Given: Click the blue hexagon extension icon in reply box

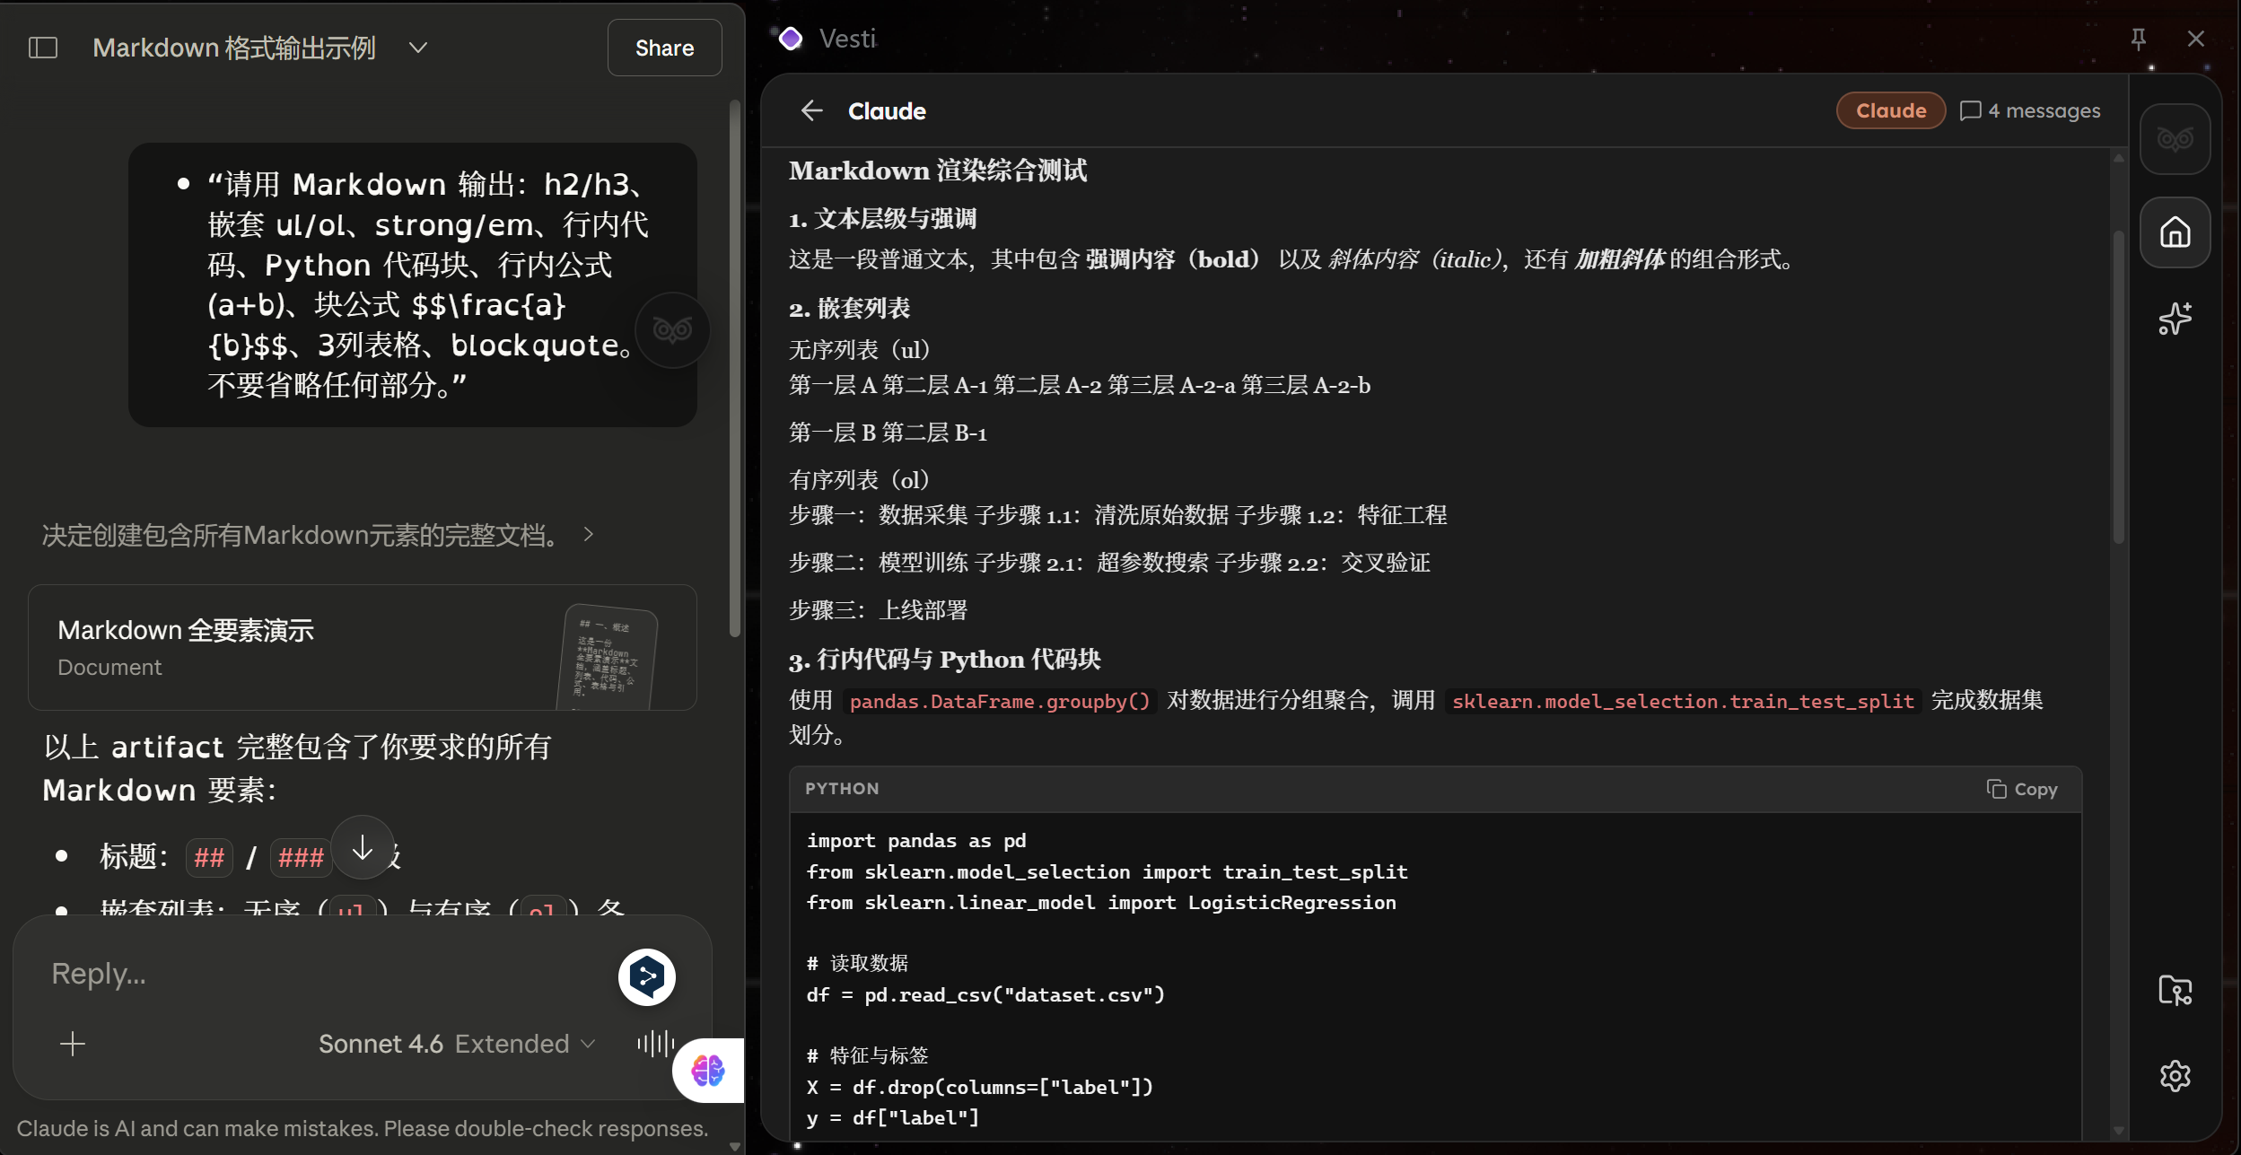Looking at the screenshot, I should click(647, 976).
